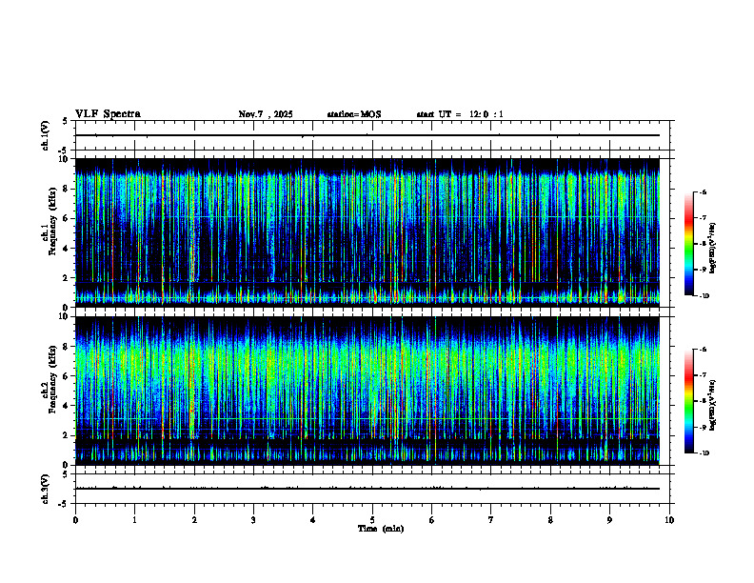Screen dimensions: 754x583
Task: Click the time-axis tick label "1"
Action: click(134, 520)
